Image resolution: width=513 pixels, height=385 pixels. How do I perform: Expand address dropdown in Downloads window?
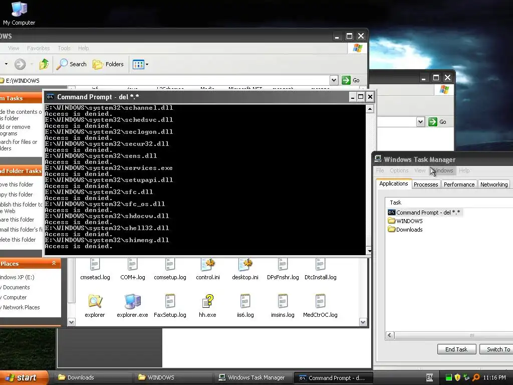click(420, 122)
